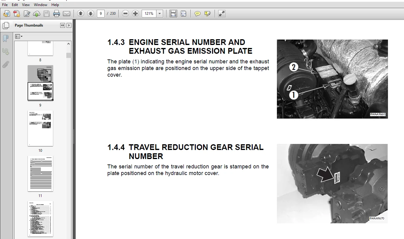Click the hydraulic motor photo RWAA9670
The width and height of the screenshot is (404, 239).
click(x=332, y=183)
